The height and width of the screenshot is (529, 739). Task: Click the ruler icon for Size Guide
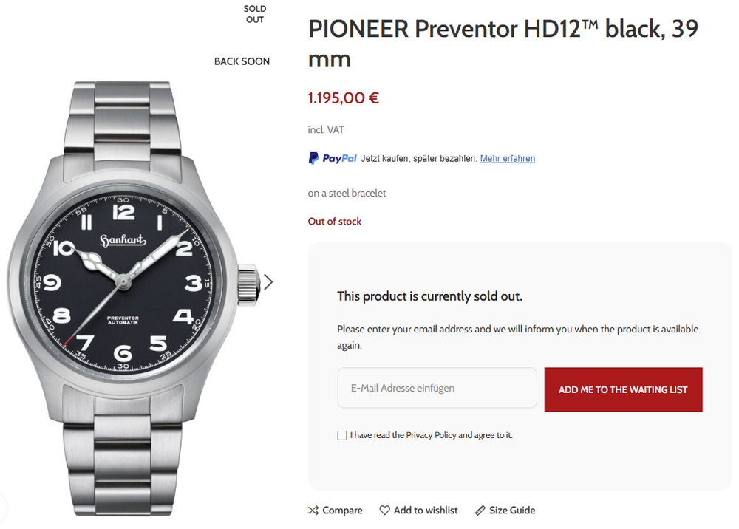(480, 511)
